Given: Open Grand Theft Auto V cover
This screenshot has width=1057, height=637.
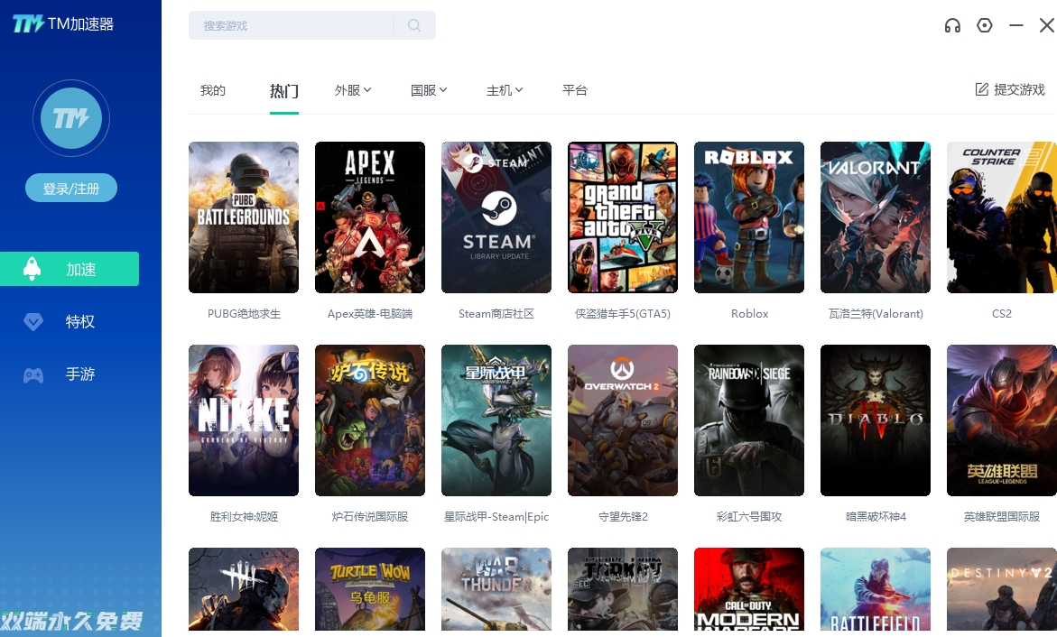Looking at the screenshot, I should click(622, 217).
